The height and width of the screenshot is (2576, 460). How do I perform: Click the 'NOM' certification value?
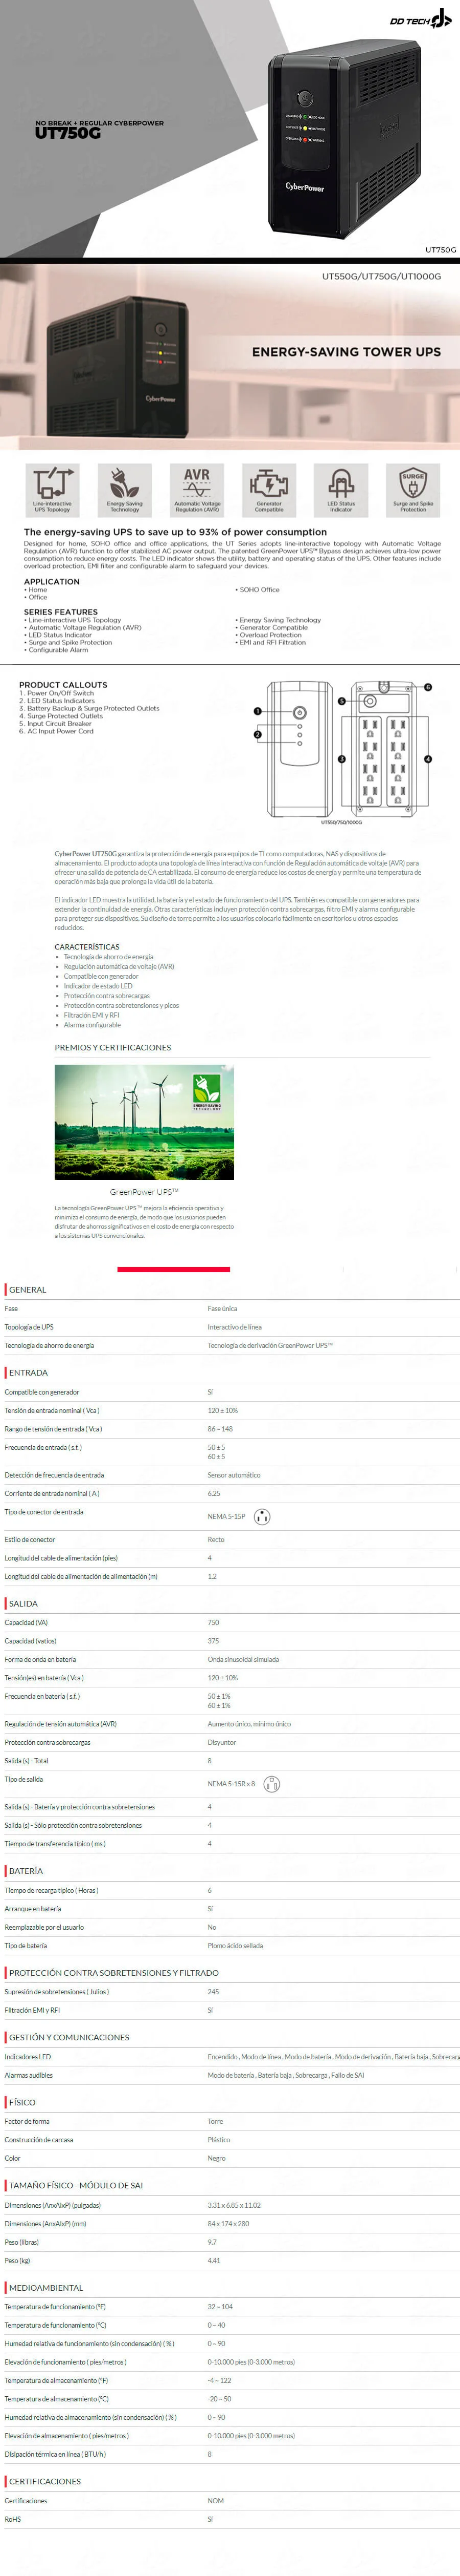pos(216,2500)
